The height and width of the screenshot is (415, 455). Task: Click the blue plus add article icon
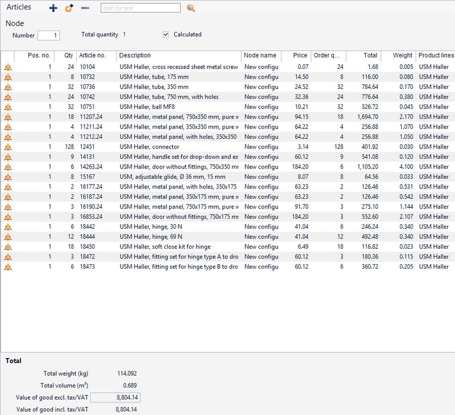[53, 8]
